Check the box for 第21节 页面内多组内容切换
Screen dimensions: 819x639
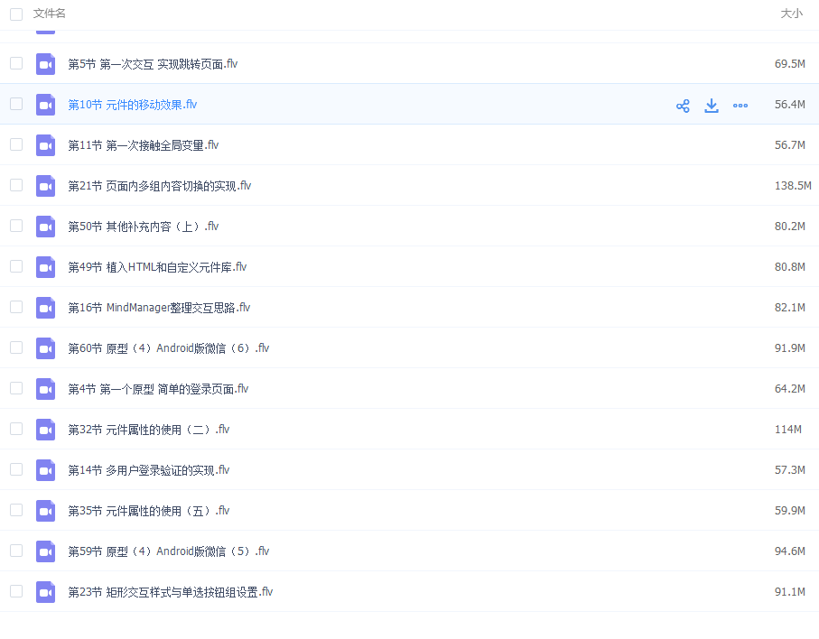16,185
